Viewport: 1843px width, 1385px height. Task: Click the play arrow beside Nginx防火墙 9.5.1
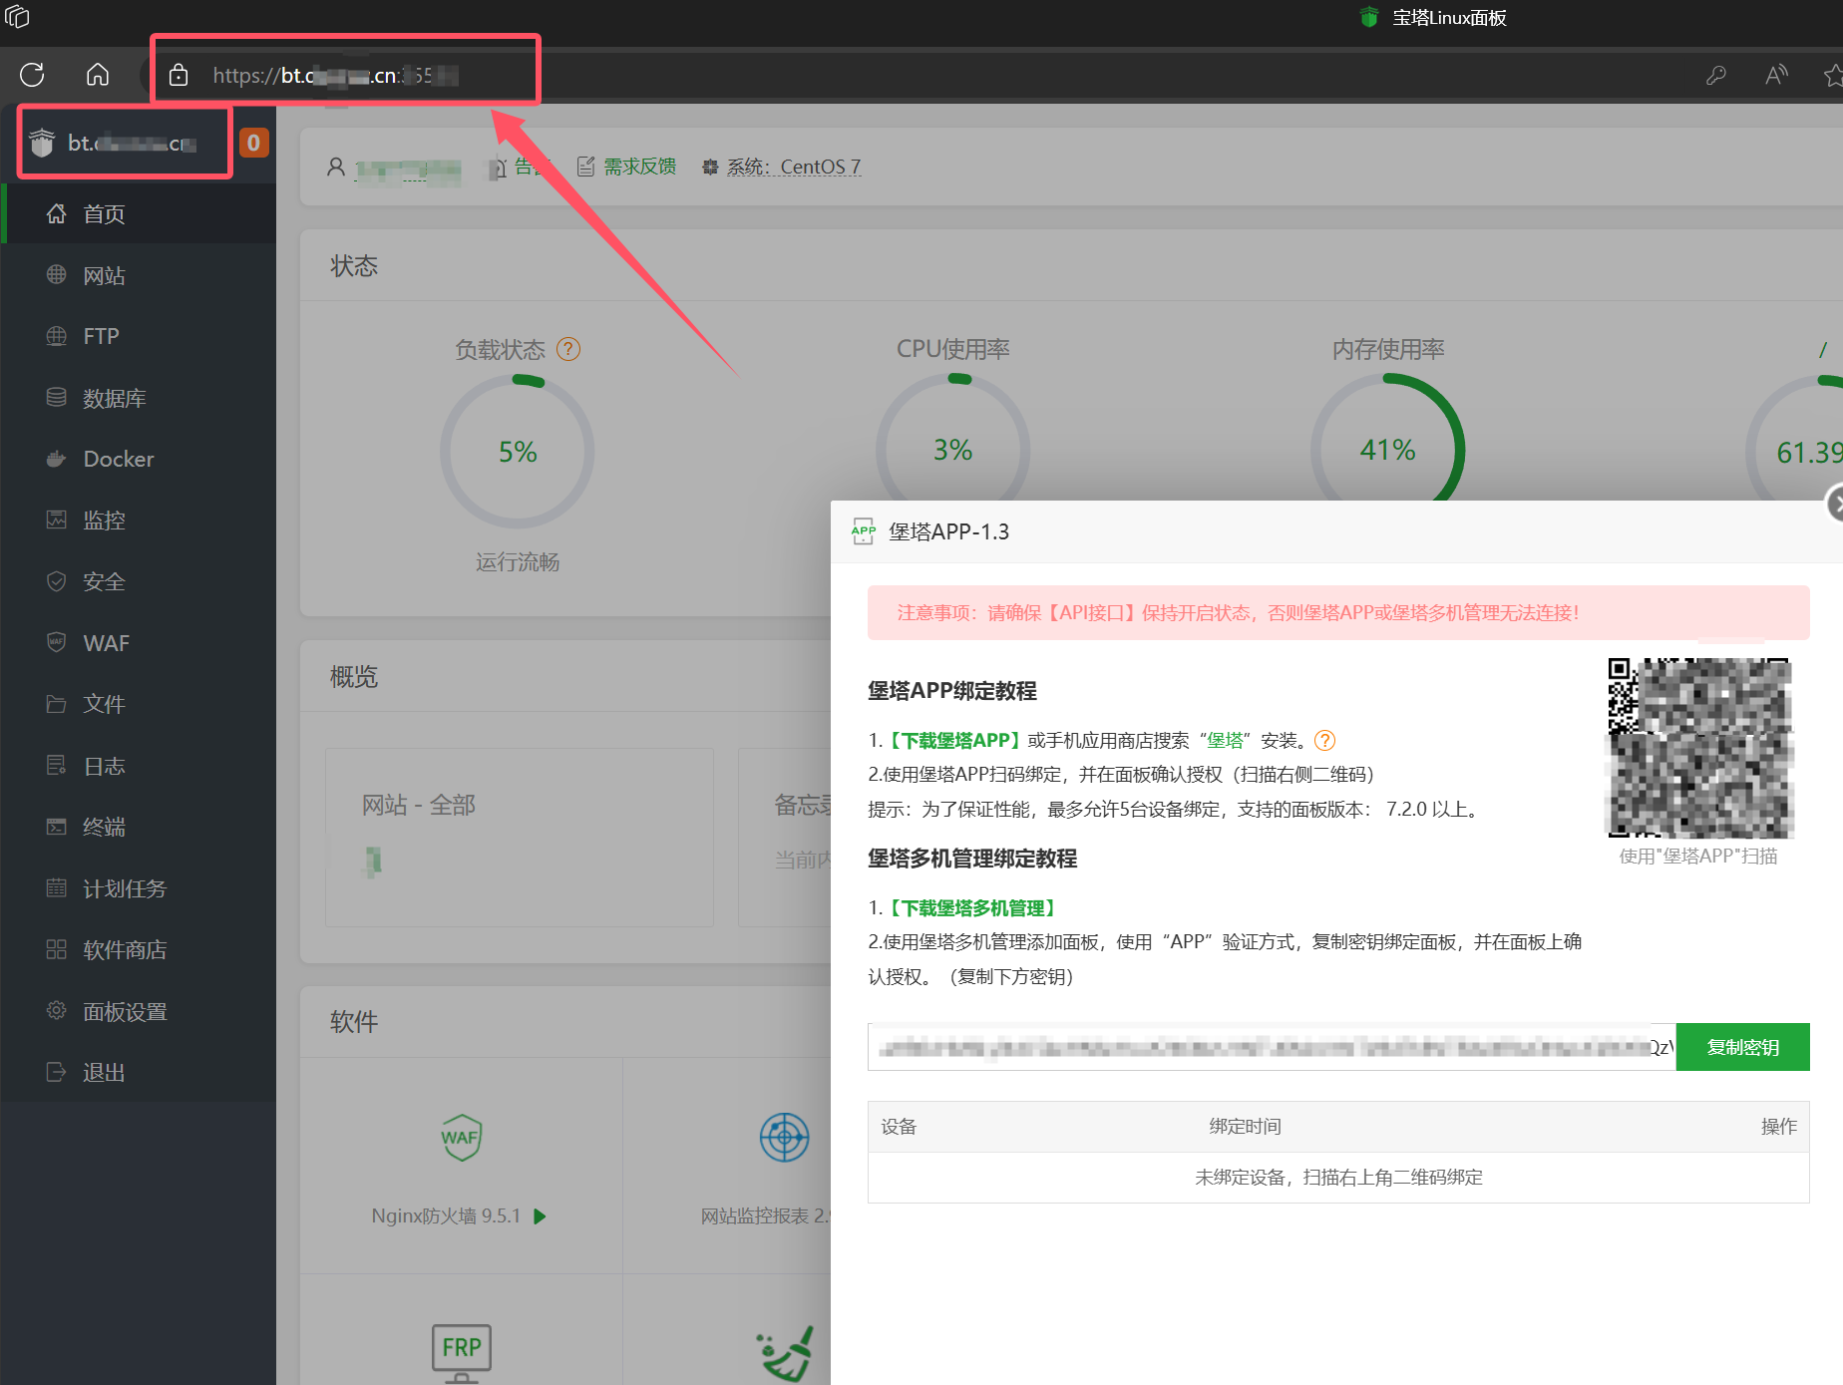pos(540,1215)
